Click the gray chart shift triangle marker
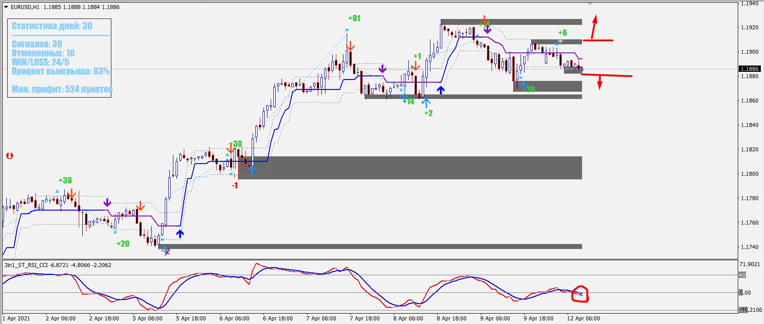The height and width of the screenshot is (324, 764). pyautogui.click(x=589, y=4)
